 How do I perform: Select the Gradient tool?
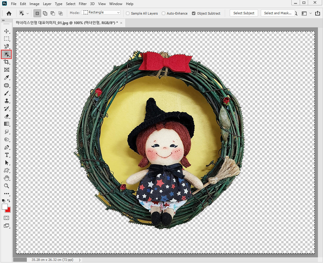(x=6, y=124)
